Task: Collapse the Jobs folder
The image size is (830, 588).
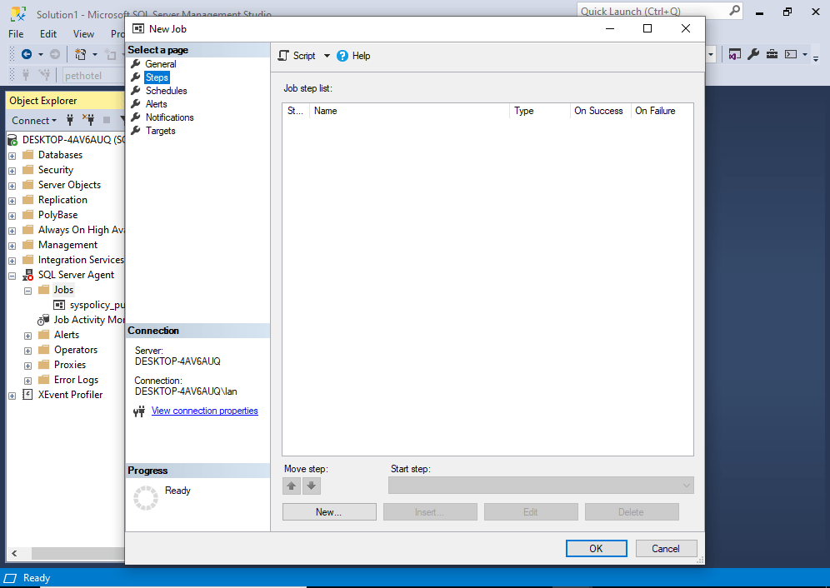Action: (27, 290)
